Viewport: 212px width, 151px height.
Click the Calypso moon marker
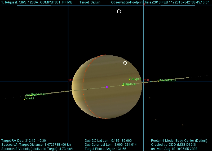tap(130, 80)
